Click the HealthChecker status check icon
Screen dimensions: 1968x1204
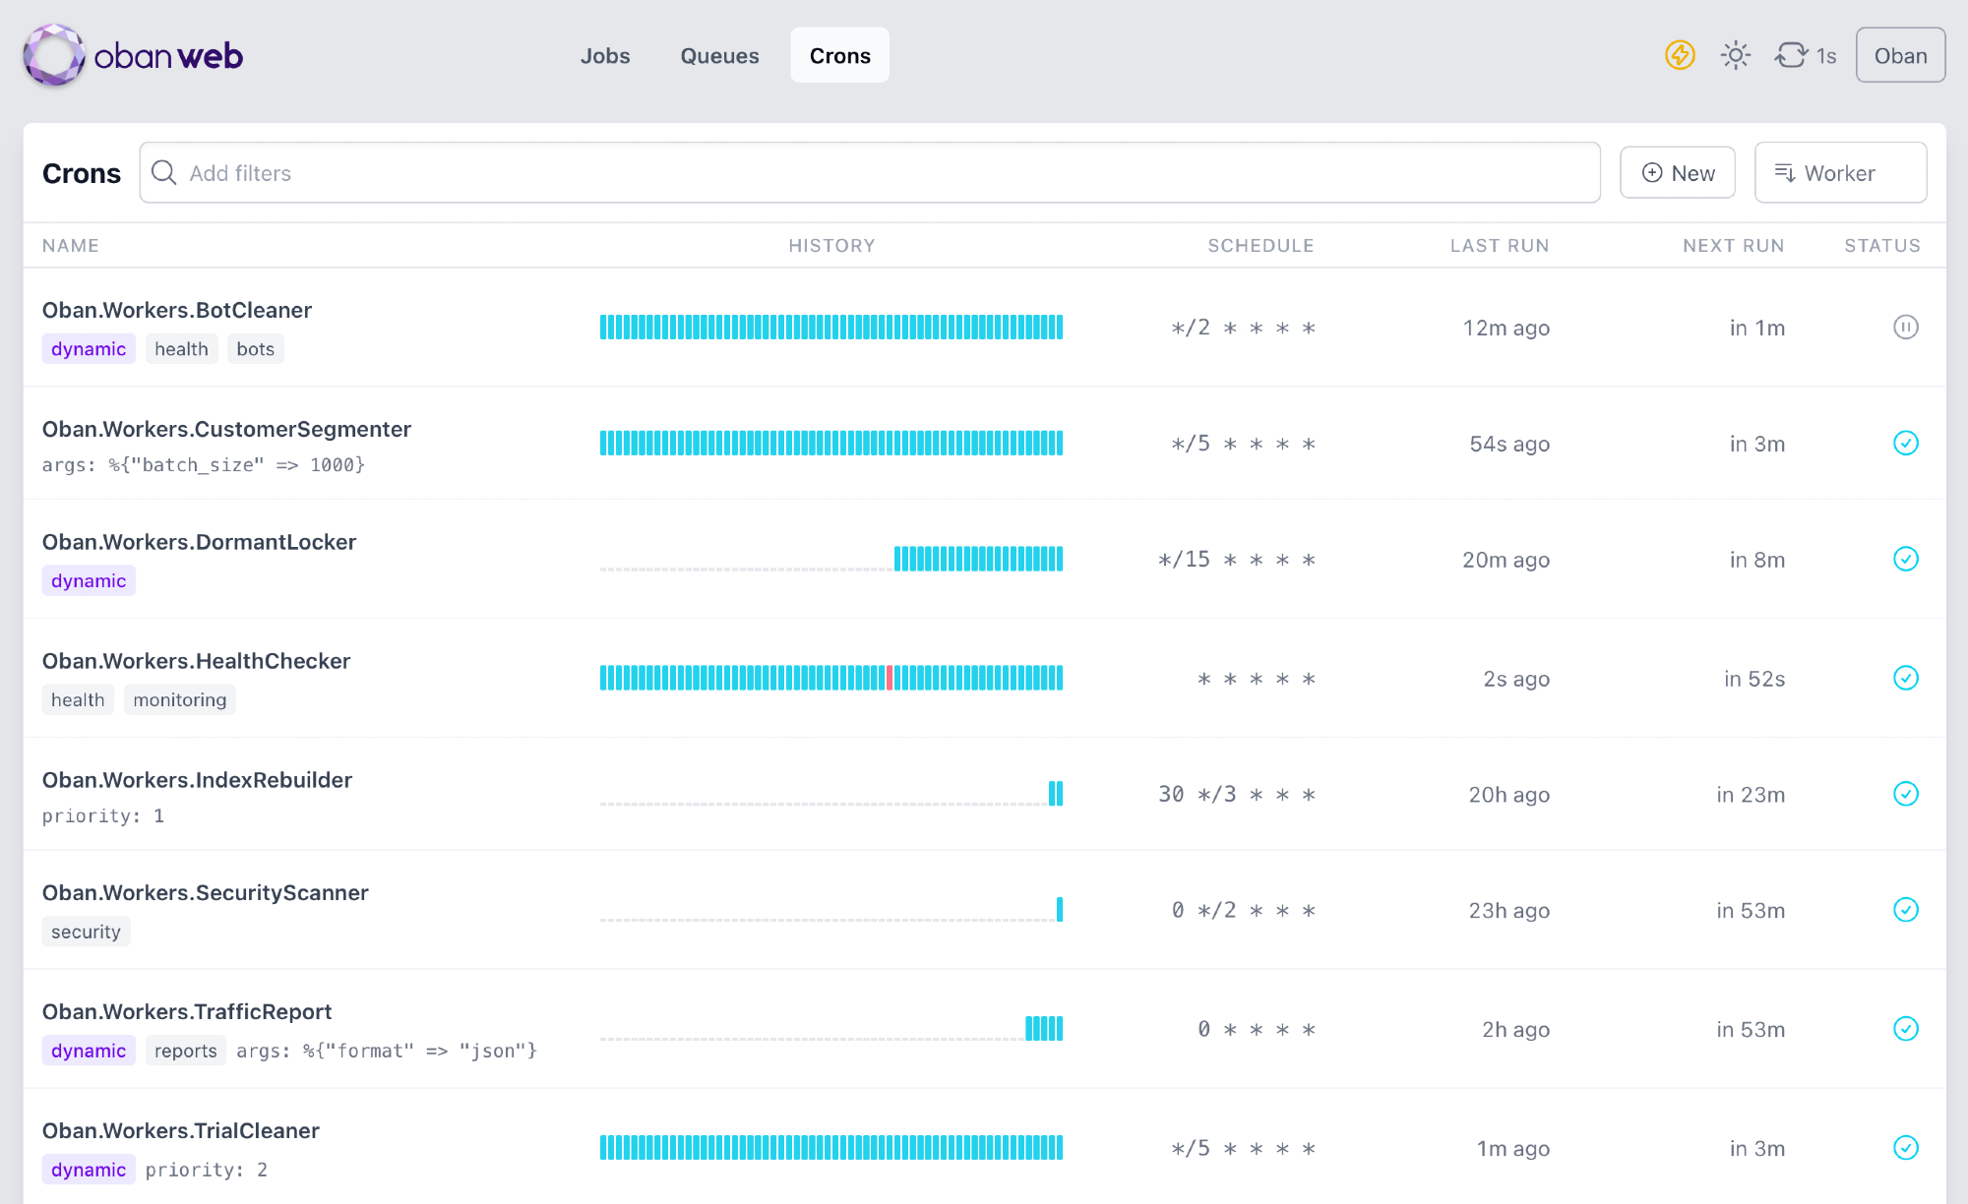[1905, 679]
